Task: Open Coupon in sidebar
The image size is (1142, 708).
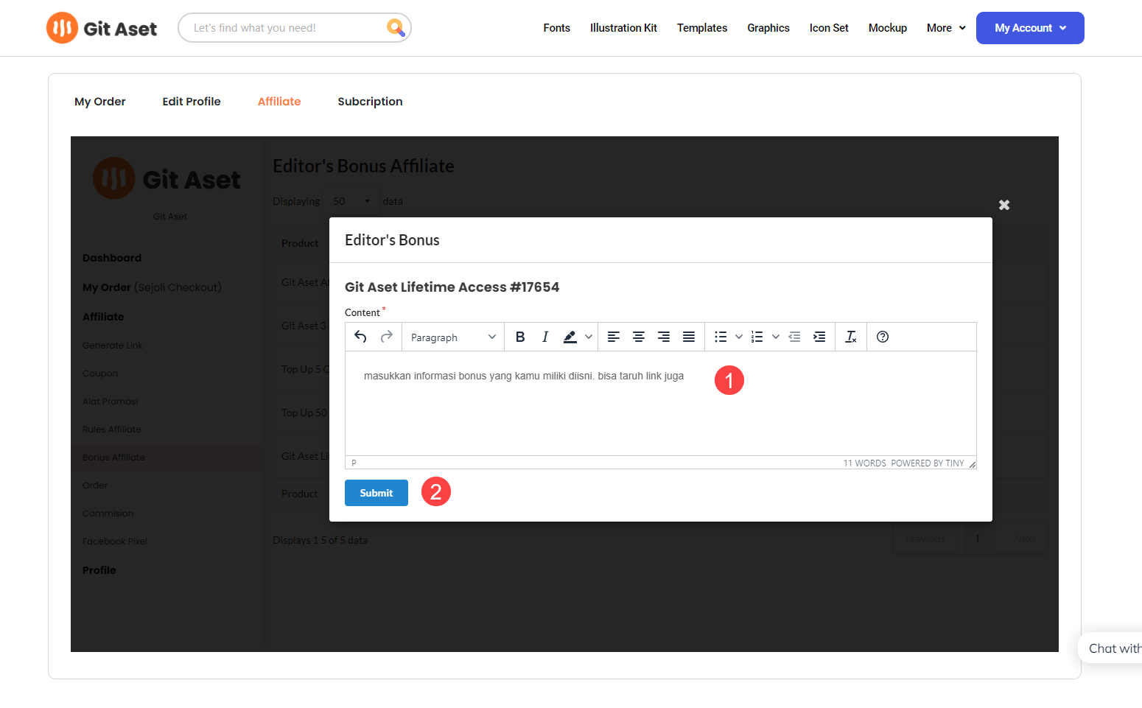Action: click(x=100, y=374)
